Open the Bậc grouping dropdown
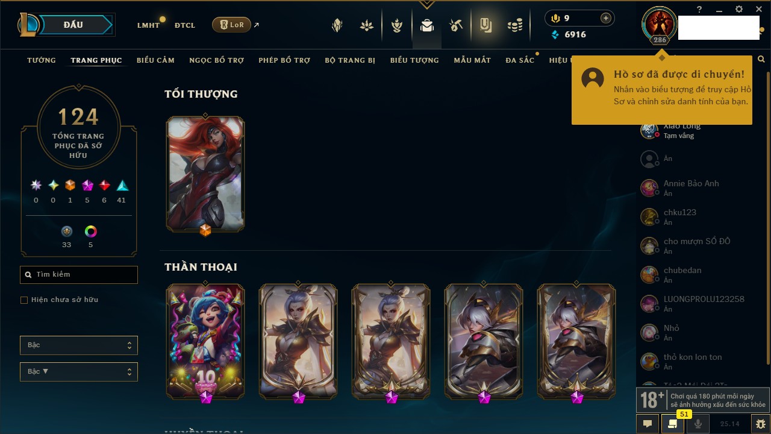The width and height of the screenshot is (771, 434). pos(79,345)
